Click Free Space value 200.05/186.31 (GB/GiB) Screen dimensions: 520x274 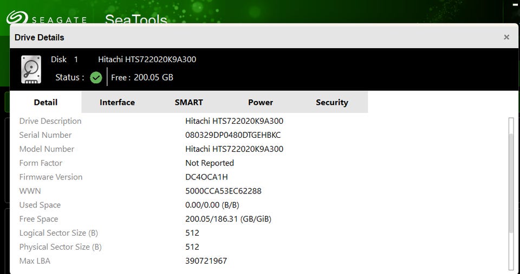228,219
